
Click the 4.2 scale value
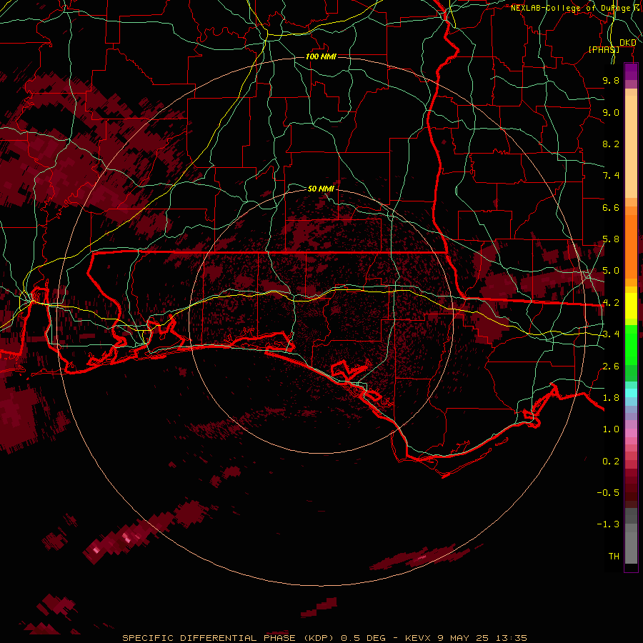tap(611, 303)
